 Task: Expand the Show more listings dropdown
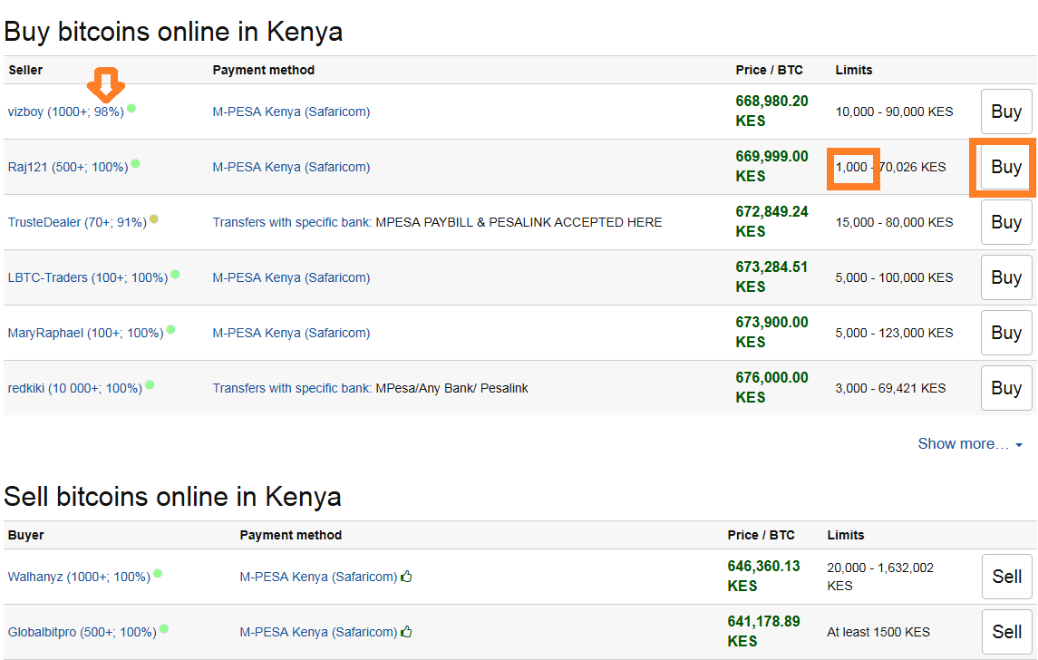(970, 443)
